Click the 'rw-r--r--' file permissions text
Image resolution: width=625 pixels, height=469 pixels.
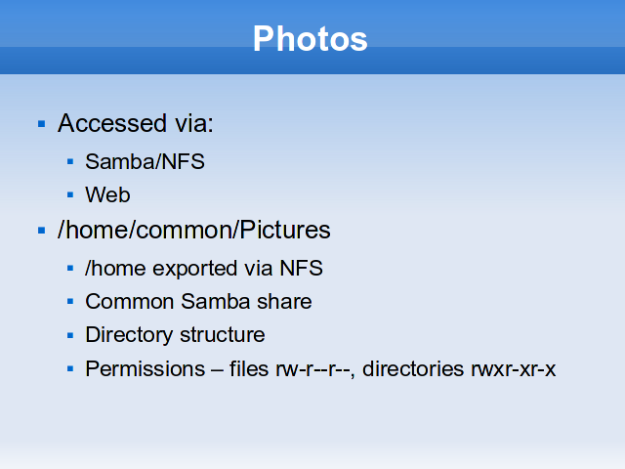(x=312, y=369)
